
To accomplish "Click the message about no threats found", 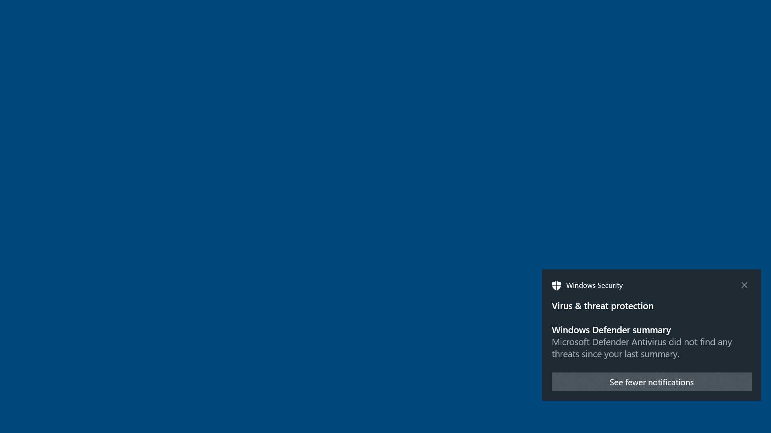I will (642, 348).
